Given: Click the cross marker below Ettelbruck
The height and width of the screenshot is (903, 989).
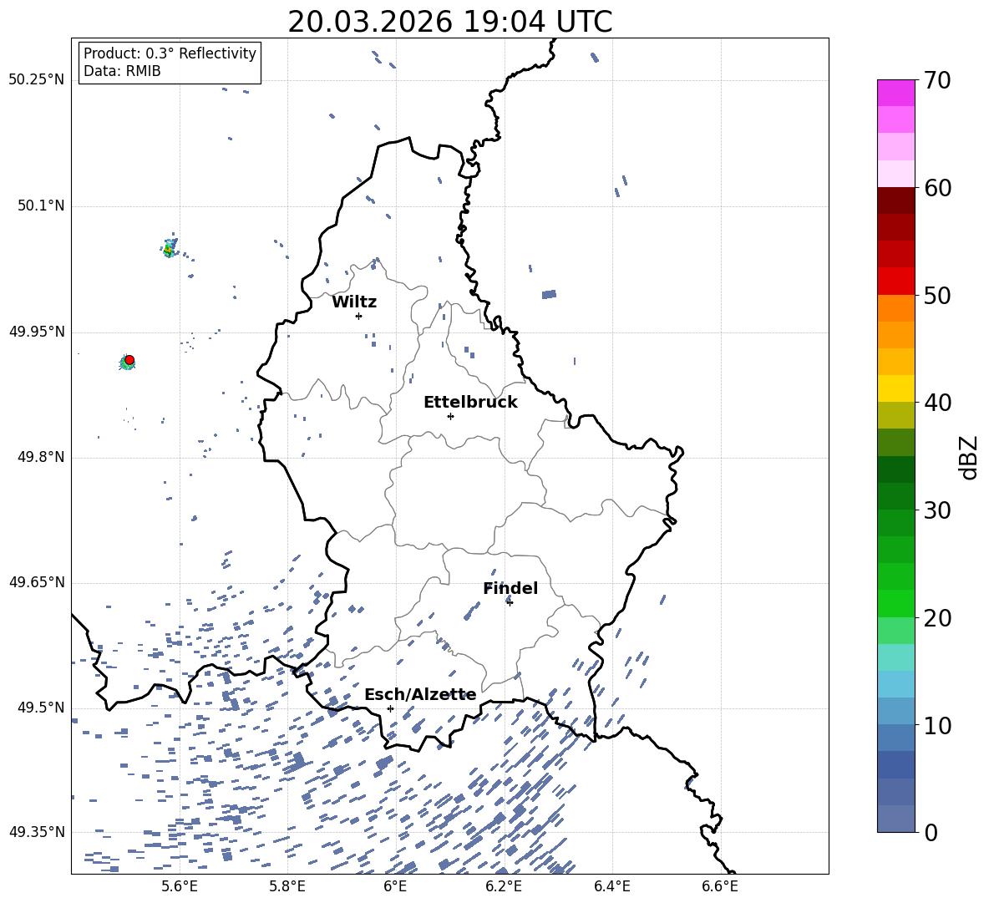Looking at the screenshot, I should pos(450,416).
